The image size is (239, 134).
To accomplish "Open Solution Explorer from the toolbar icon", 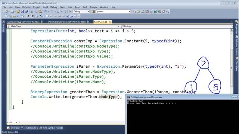I will (x=134, y=12).
